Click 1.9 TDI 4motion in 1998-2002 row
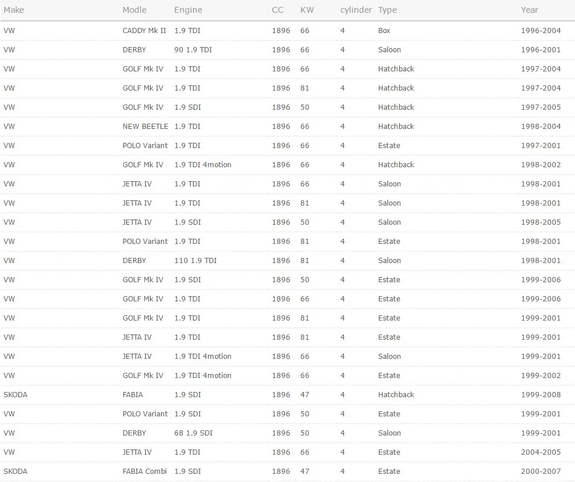Screen dimensions: 575x482 pyautogui.click(x=203, y=165)
